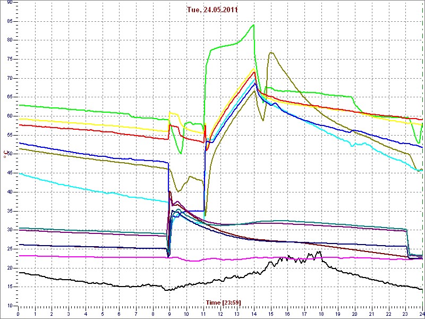Click hour 6 on the time axis
The width and height of the screenshot is (425, 319).
tap(119, 314)
